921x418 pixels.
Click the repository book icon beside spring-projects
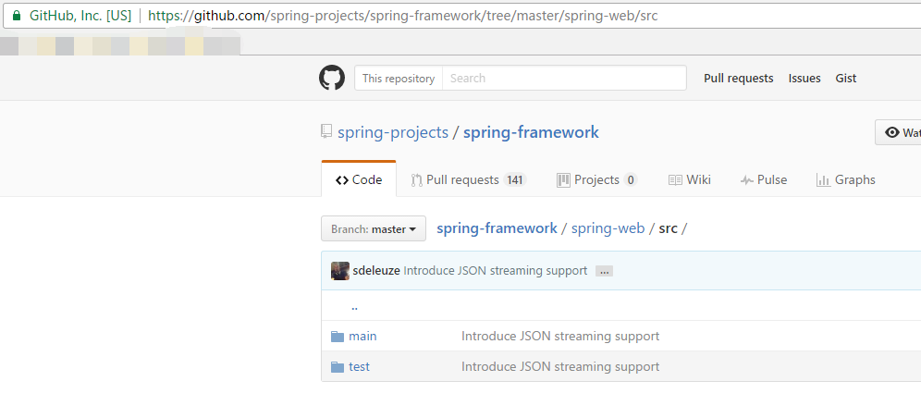pyautogui.click(x=326, y=131)
